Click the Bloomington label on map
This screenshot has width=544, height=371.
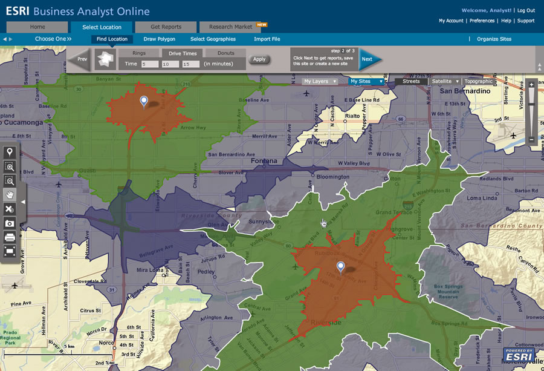tap(332, 177)
